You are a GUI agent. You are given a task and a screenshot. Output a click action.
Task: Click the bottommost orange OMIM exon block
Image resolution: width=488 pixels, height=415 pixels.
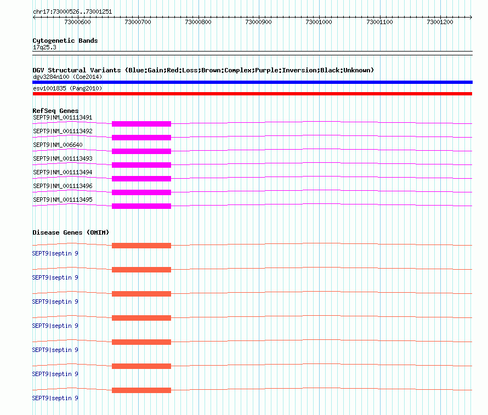[141, 390]
